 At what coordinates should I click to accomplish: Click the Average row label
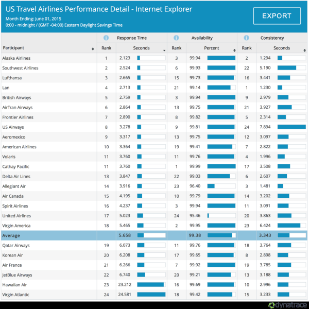(x=11, y=235)
